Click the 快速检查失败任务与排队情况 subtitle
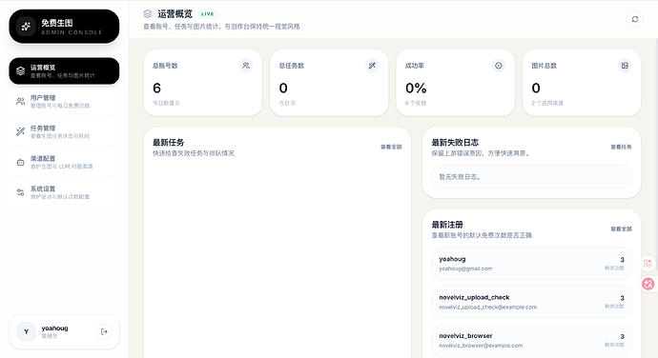 tap(194, 153)
